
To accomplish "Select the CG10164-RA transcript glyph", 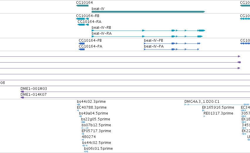I will tap(83, 25).
